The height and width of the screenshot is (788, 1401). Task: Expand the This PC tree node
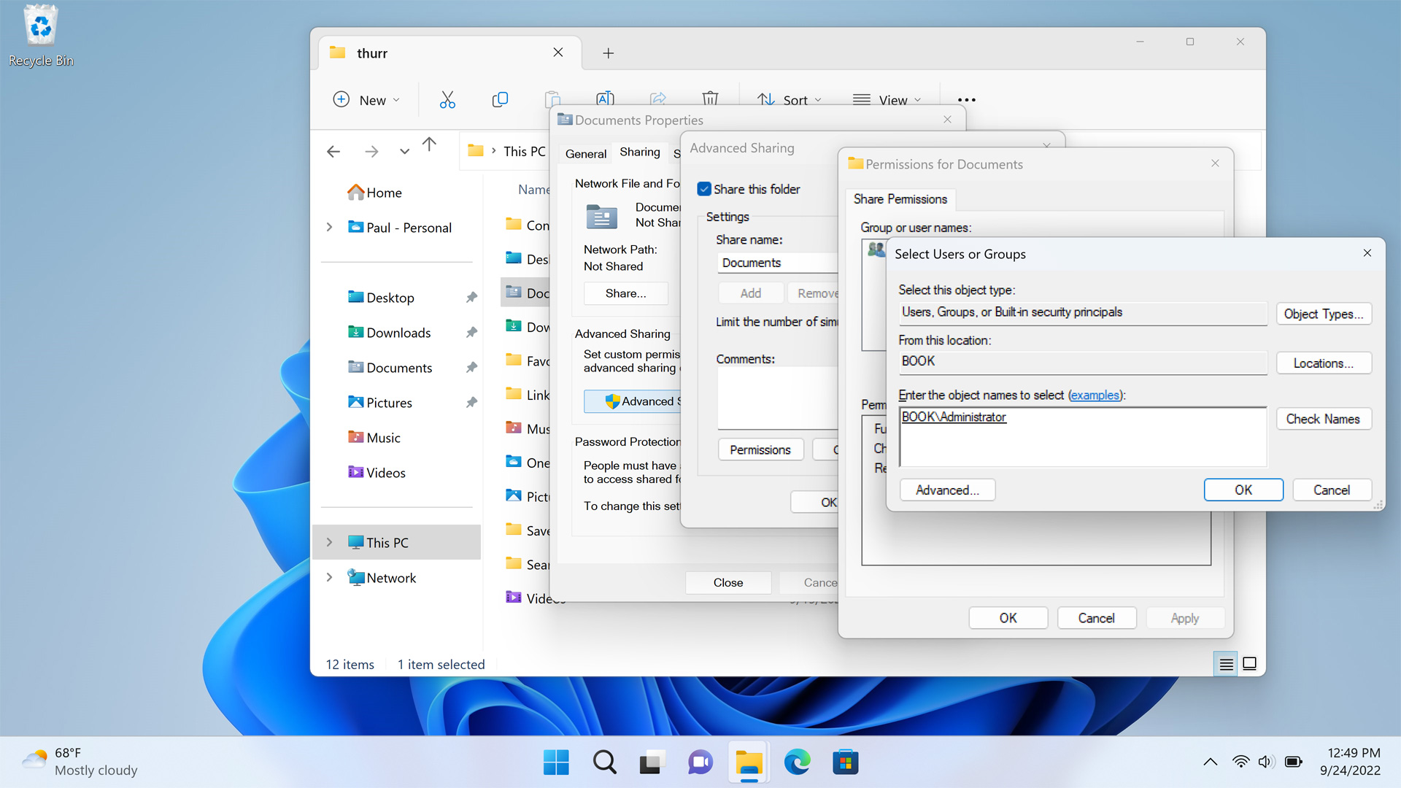tap(329, 542)
